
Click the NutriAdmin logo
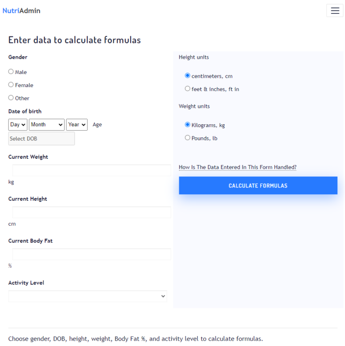click(22, 11)
